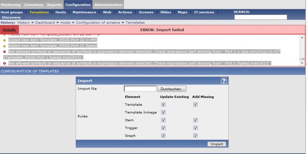The image size is (307, 154).
Task: Open Web submenu
Action: [107, 12]
